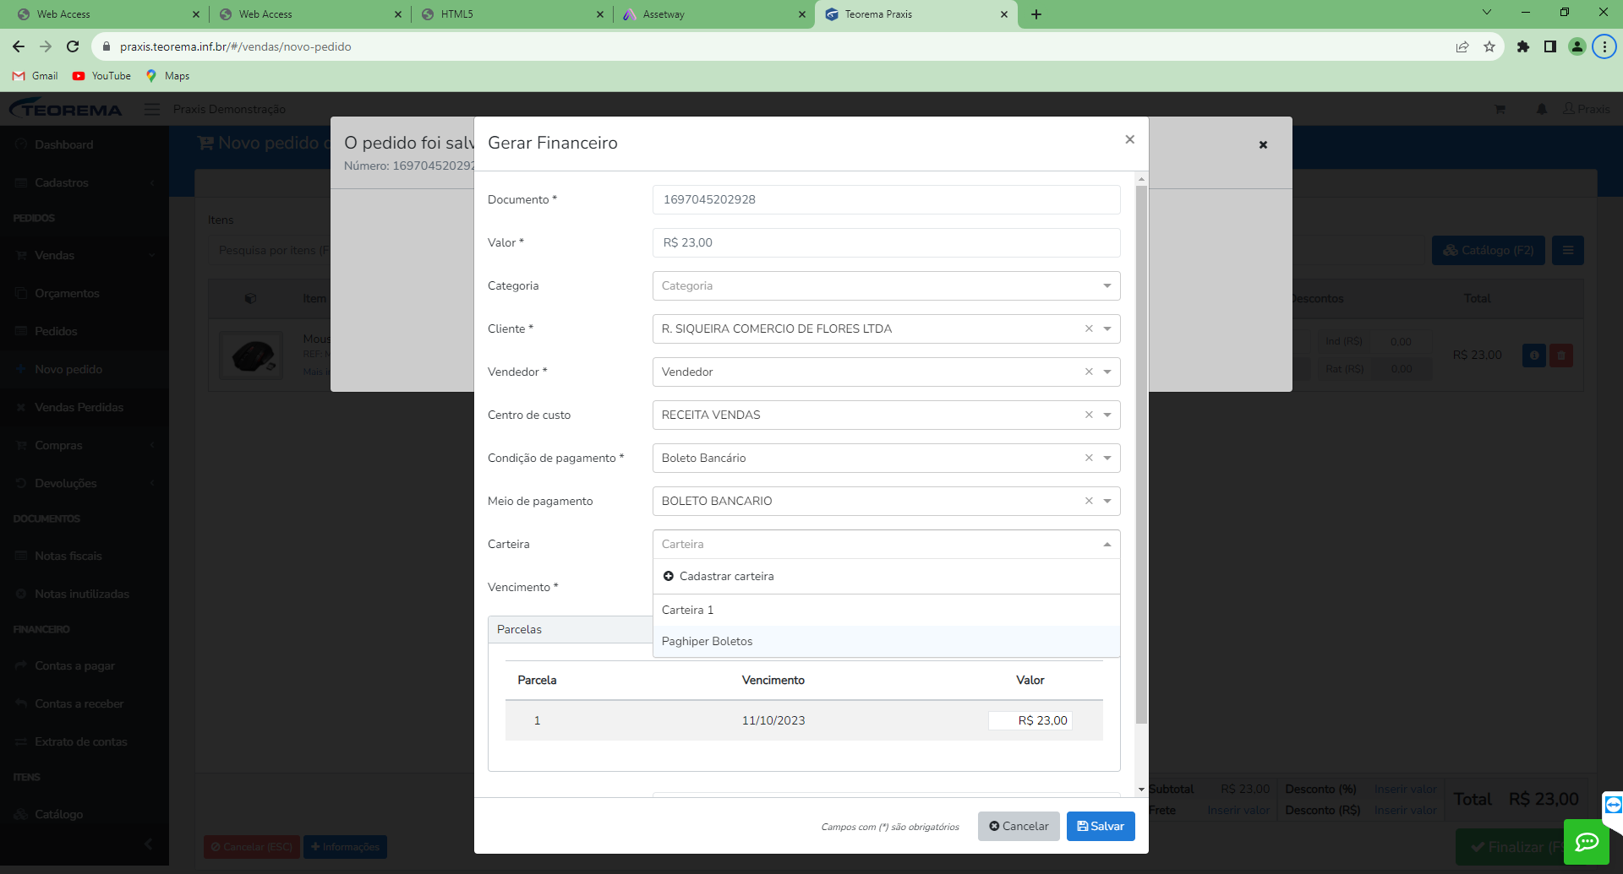
Task: Close the Gerar Financeiro dialog
Action: (1129, 139)
